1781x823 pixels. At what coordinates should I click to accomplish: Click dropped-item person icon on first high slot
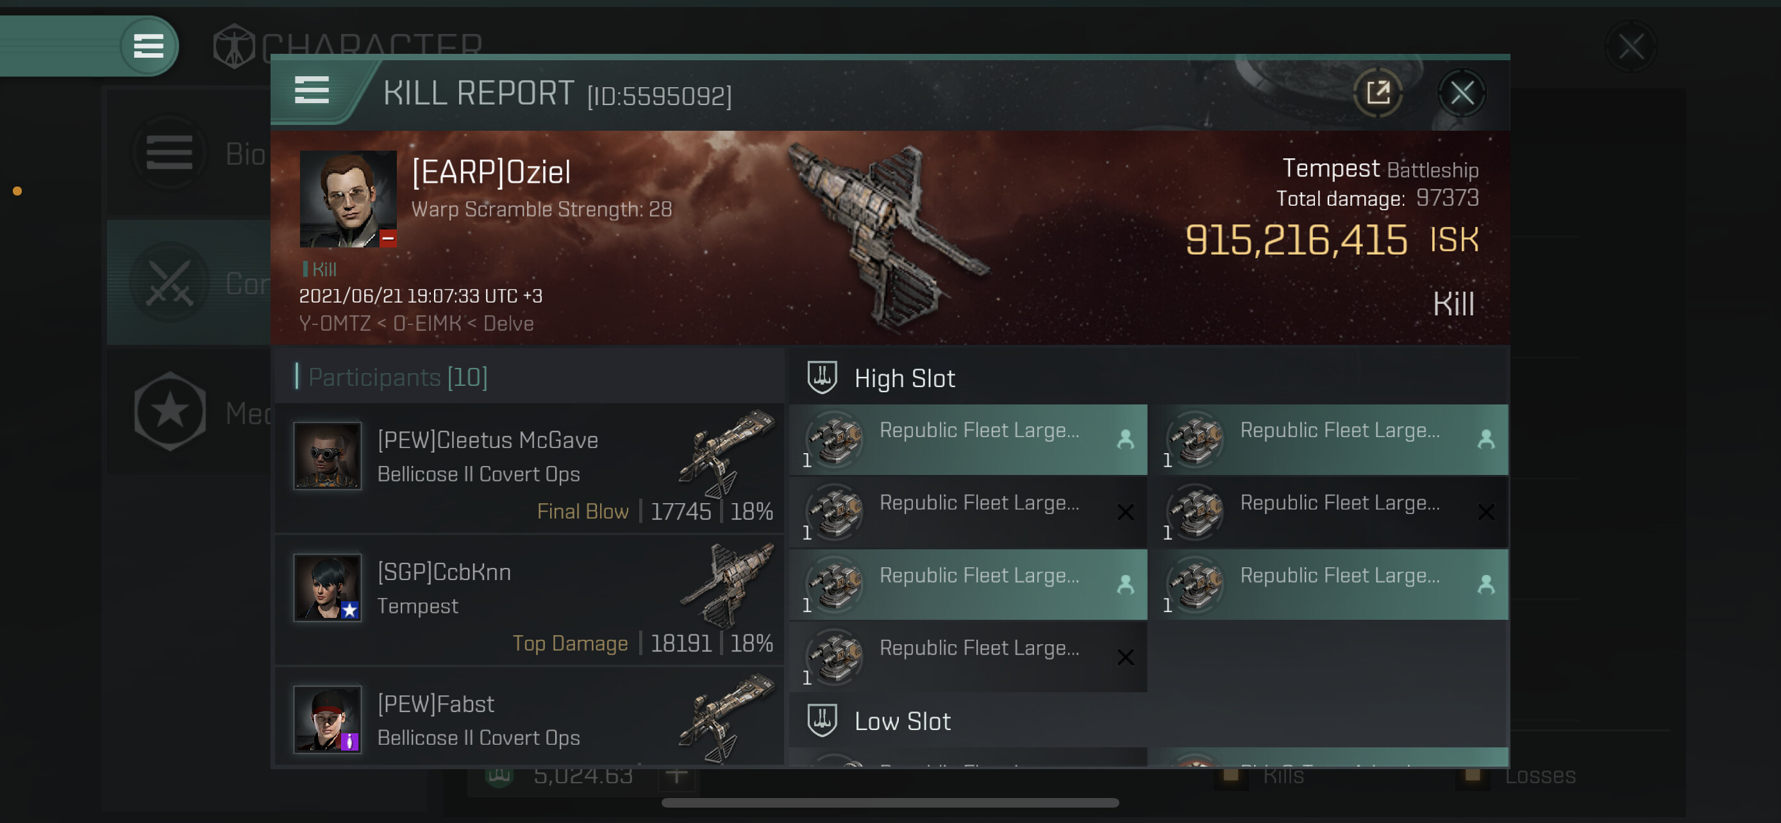[1126, 439]
